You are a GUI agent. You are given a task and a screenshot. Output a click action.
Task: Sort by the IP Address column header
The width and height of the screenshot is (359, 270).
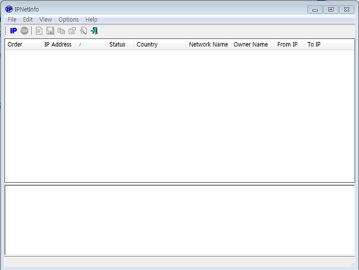click(74, 44)
